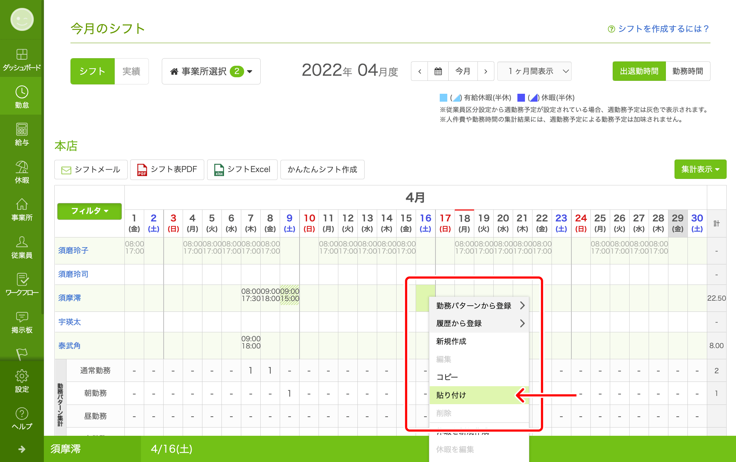Screen dimensions: 736x462
Task: Expand 履歴から登録 submenu
Action: (x=479, y=323)
